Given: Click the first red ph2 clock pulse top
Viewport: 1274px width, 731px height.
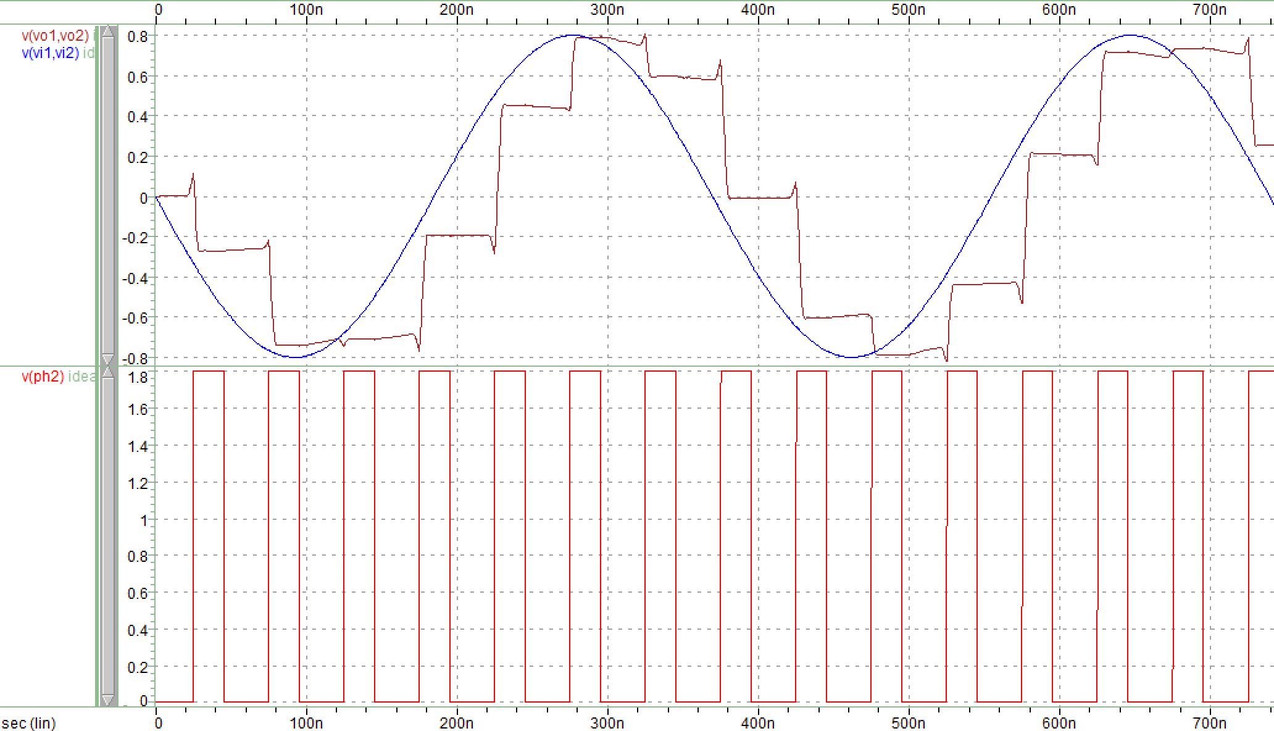Looking at the screenshot, I should 209,371.
